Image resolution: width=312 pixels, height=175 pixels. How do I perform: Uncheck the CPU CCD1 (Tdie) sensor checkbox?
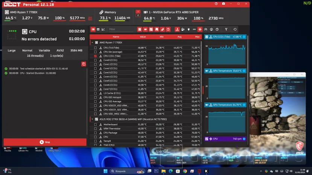pos(95,56)
